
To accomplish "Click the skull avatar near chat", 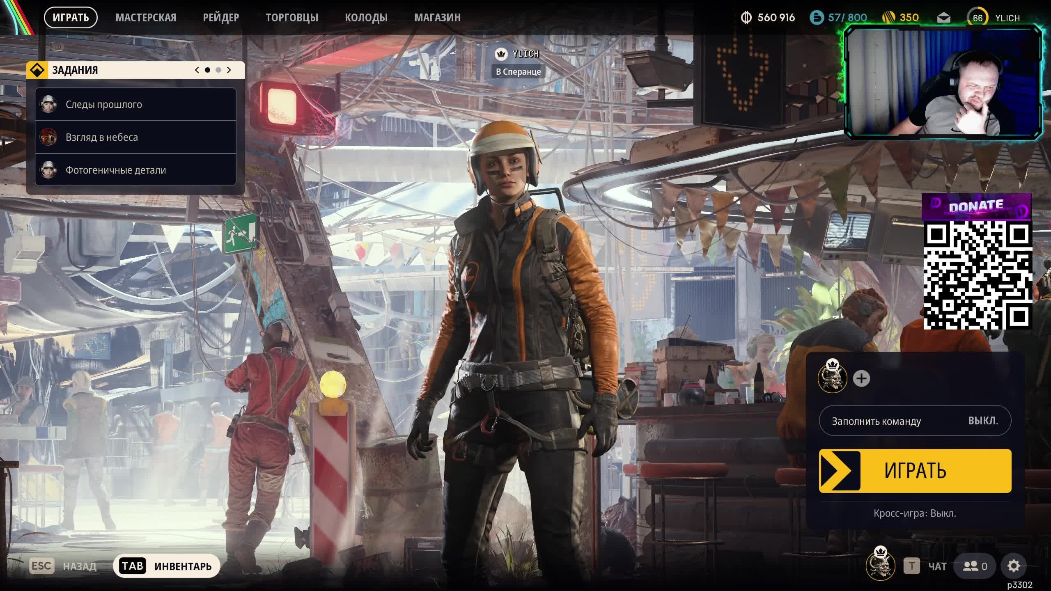I will [x=880, y=566].
